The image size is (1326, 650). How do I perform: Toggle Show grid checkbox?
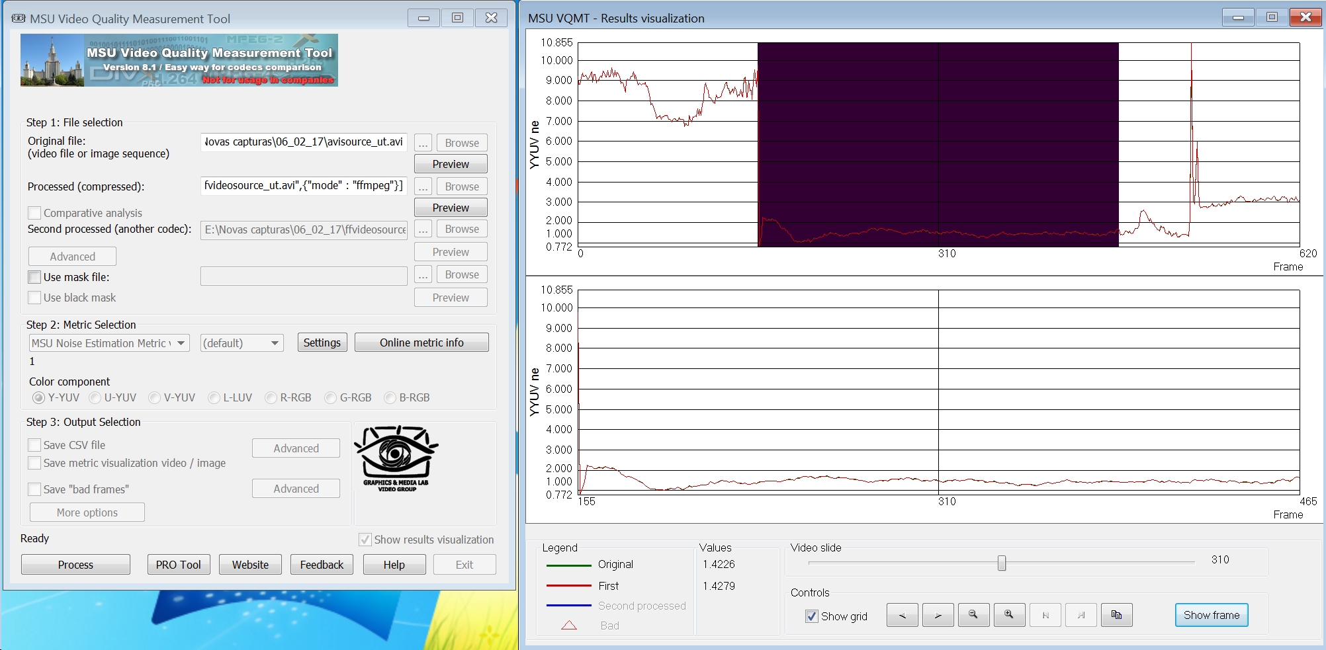pos(812,616)
